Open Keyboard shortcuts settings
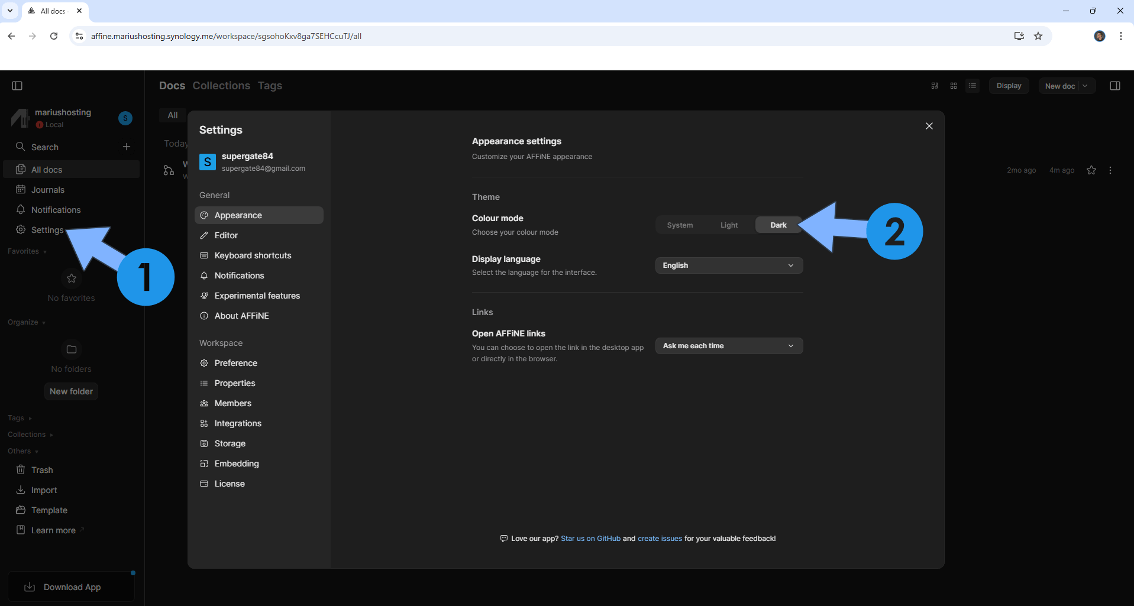 tap(259, 255)
